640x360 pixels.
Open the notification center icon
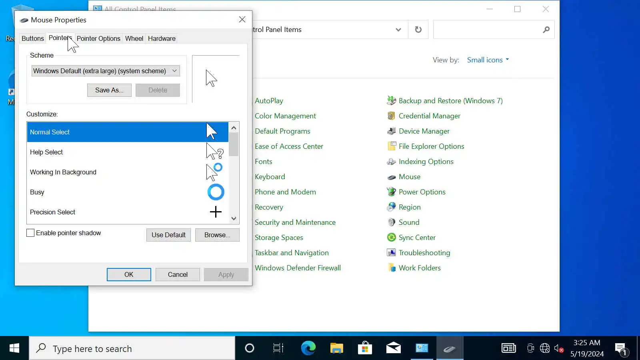(622, 348)
